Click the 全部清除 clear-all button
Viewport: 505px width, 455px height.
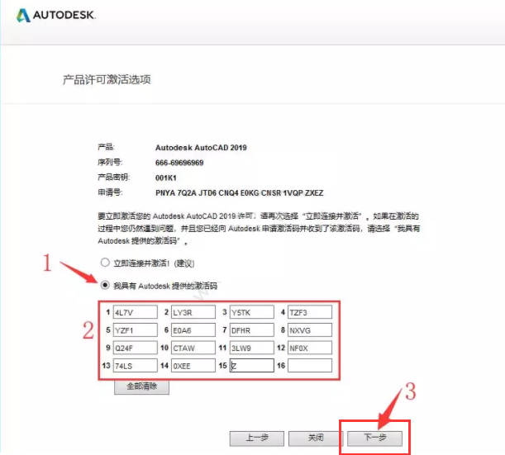(141, 386)
